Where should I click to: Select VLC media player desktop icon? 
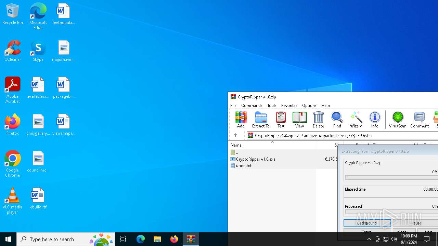13,201
